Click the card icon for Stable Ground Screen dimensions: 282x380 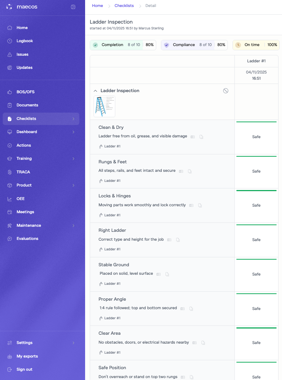[158, 274]
